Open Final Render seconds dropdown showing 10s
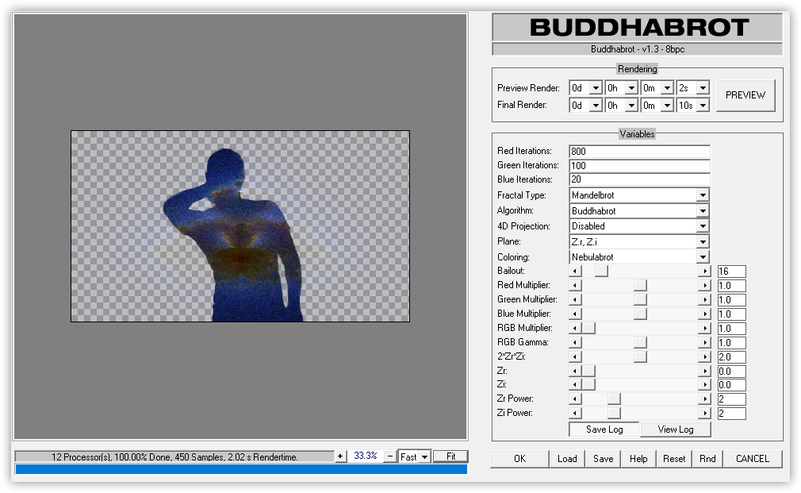Screen dimensions: 801x493 [703, 106]
